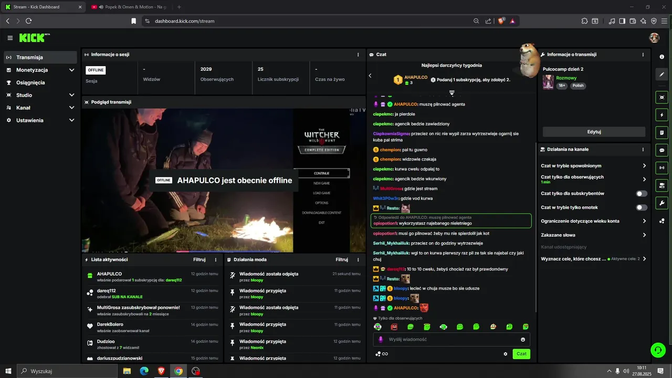The image size is (672, 378).
Task: Toggle Czat tylko dla subskrybentów switch
Action: tap(642, 194)
